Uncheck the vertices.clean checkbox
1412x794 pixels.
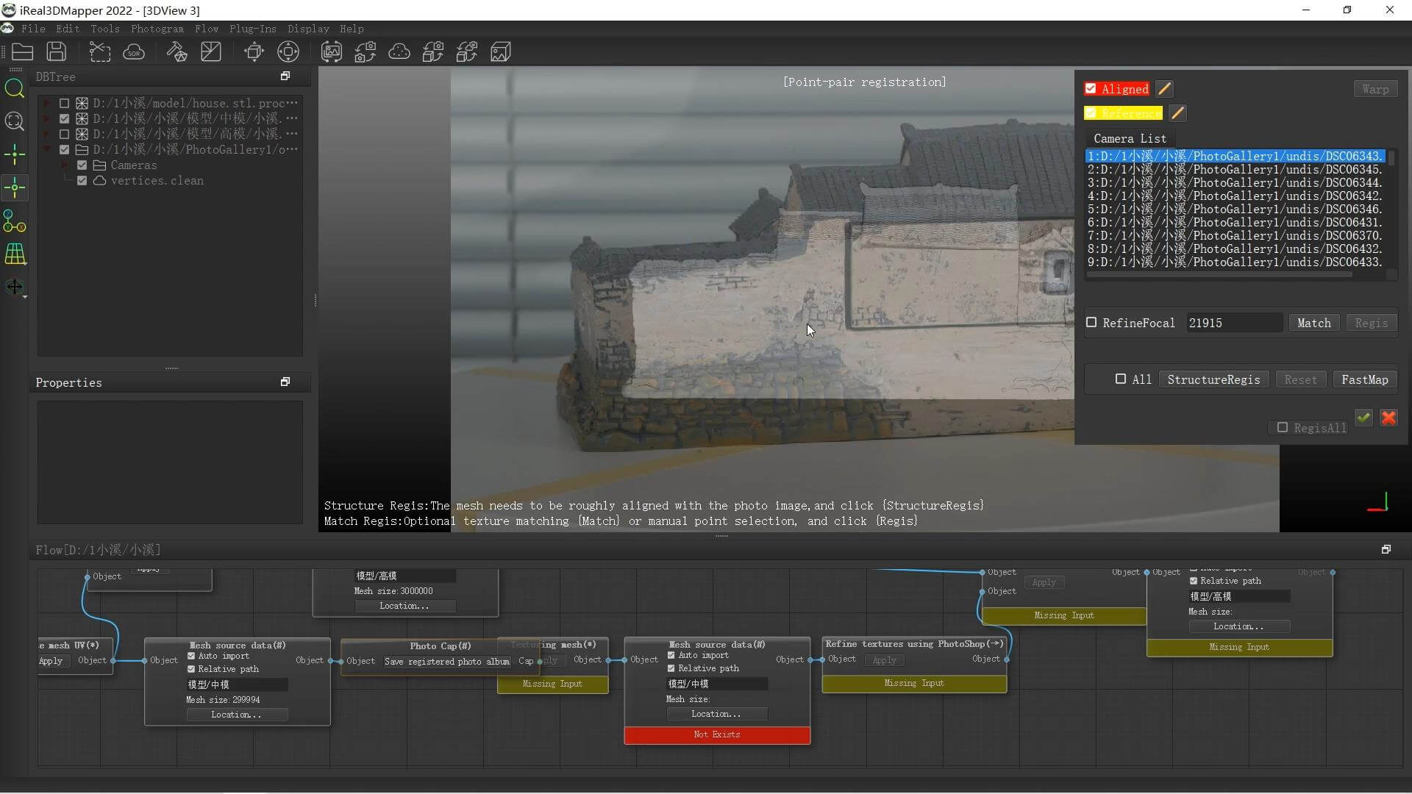coord(82,180)
